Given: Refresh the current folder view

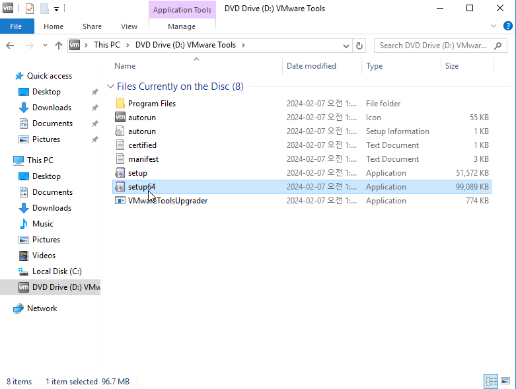Looking at the screenshot, I should (359, 46).
